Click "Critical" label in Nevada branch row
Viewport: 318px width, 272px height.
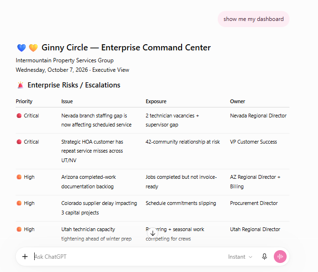31,116
